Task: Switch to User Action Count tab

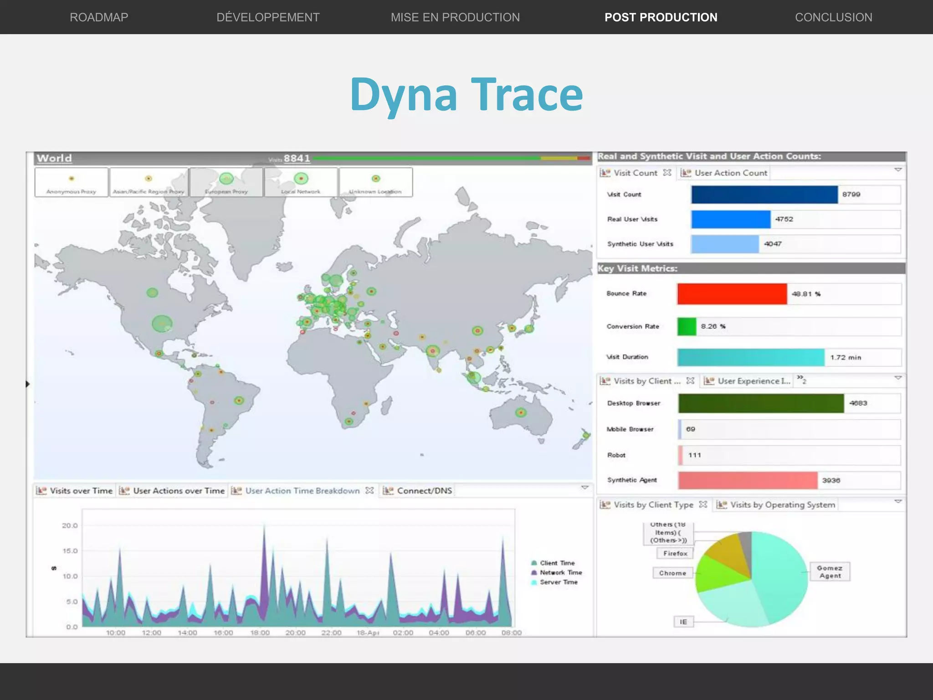Action: click(731, 173)
